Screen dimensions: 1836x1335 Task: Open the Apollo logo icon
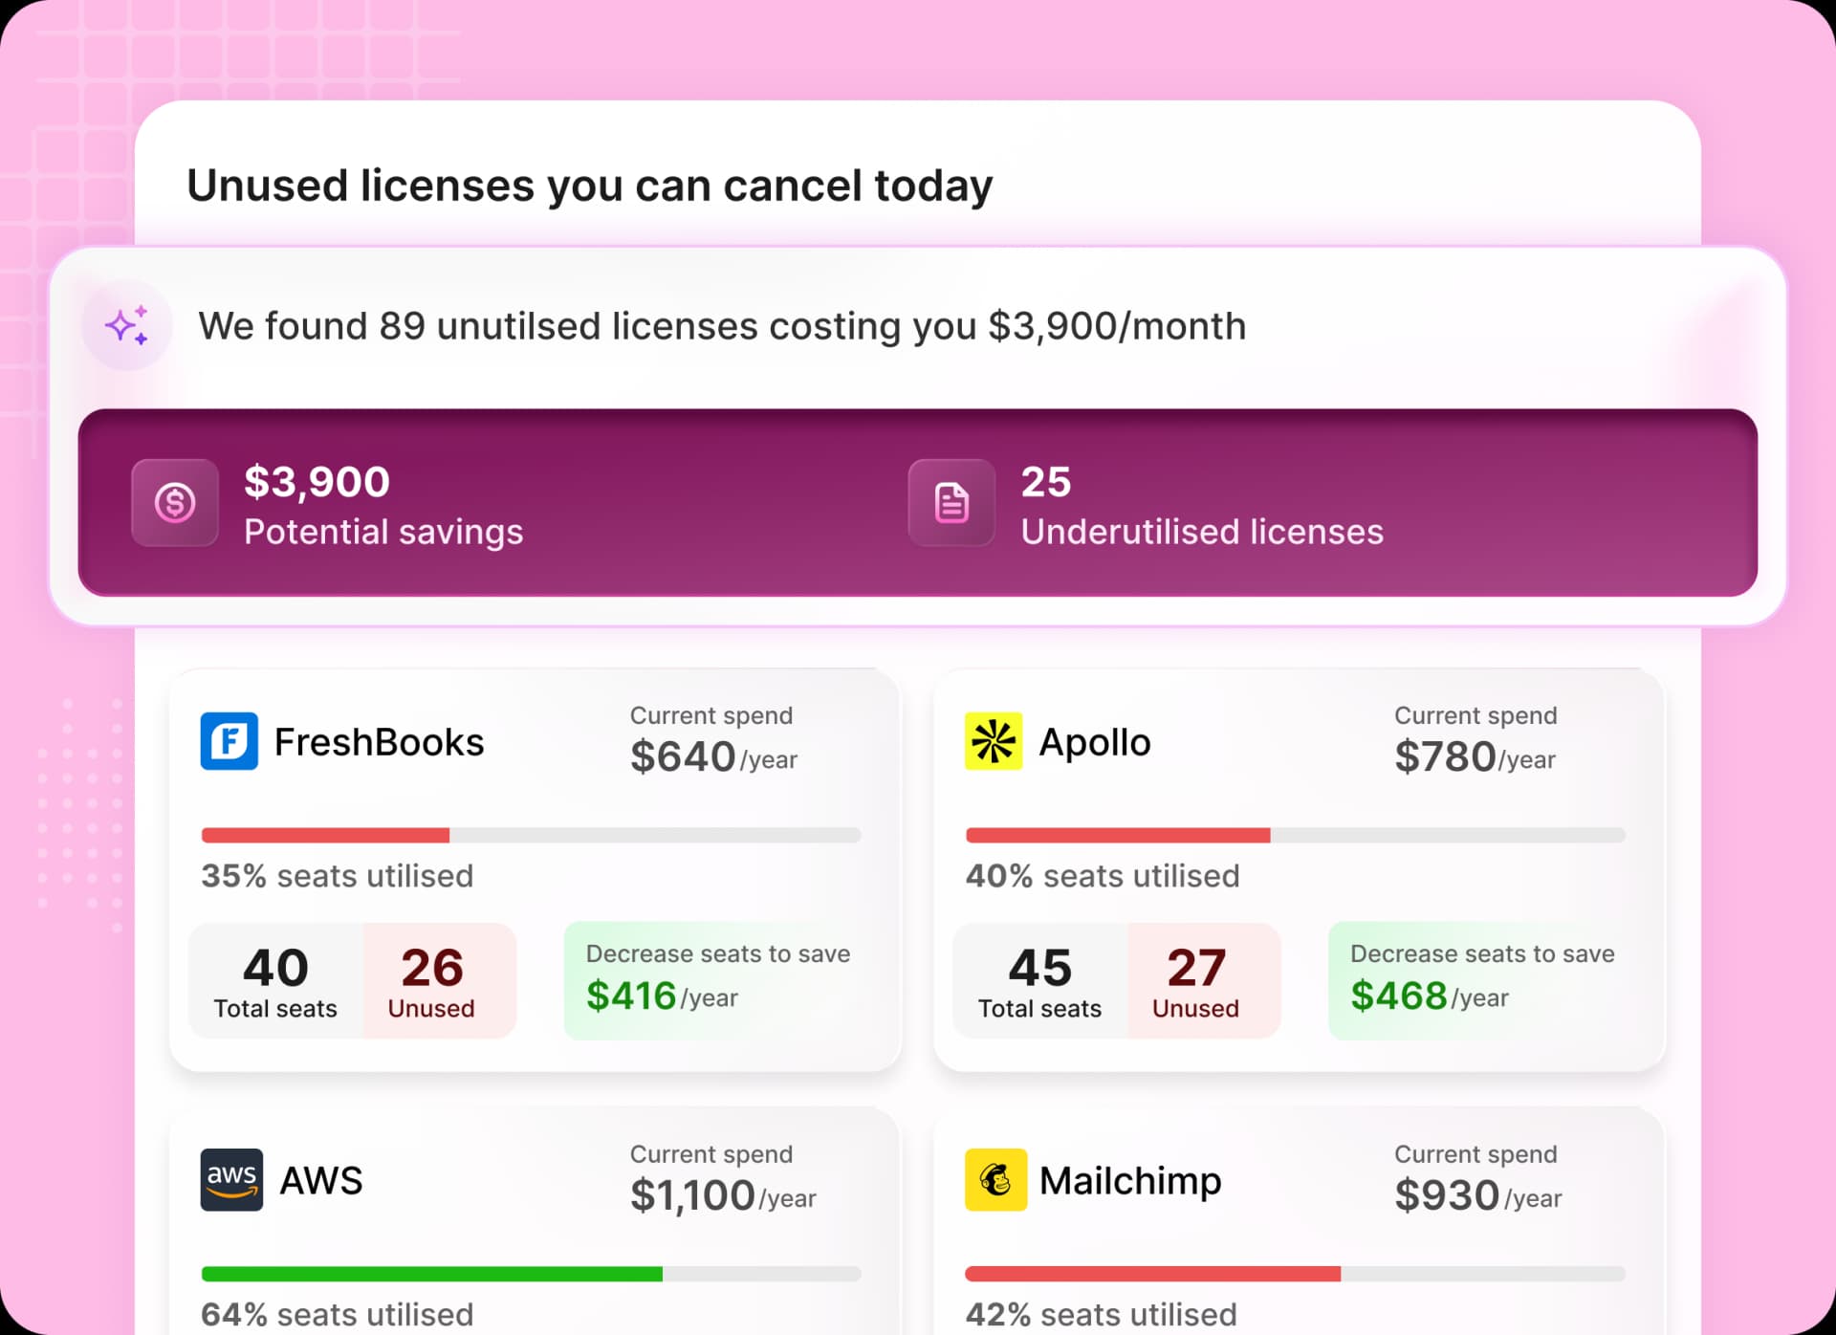(x=994, y=741)
